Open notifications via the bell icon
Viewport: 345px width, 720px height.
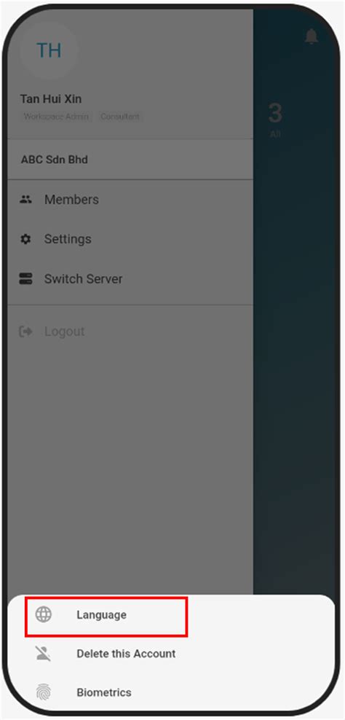click(x=312, y=36)
